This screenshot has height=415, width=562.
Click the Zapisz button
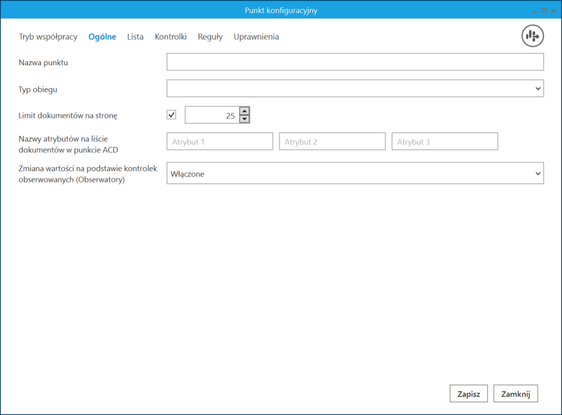pos(468,394)
